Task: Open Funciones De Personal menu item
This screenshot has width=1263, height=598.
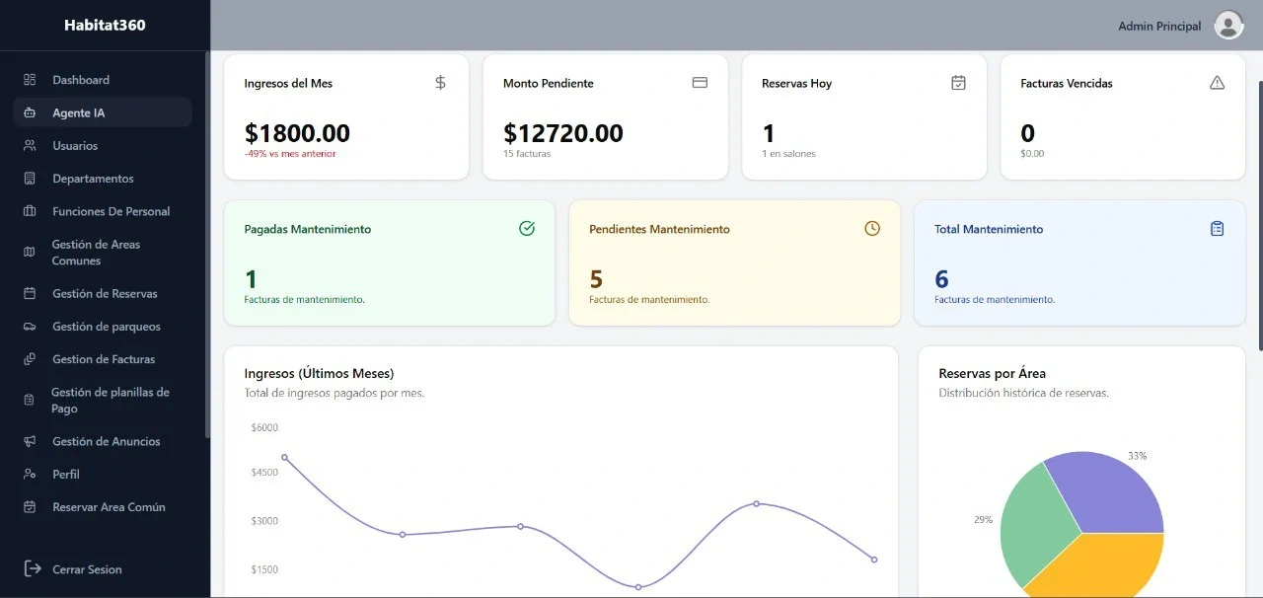Action: coord(111,211)
